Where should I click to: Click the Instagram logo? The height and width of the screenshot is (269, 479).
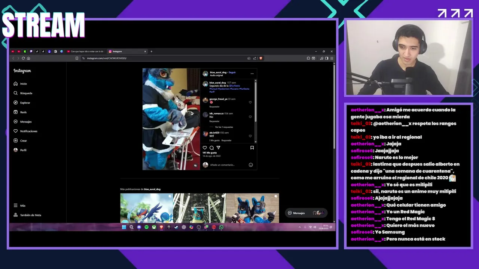tap(22, 71)
